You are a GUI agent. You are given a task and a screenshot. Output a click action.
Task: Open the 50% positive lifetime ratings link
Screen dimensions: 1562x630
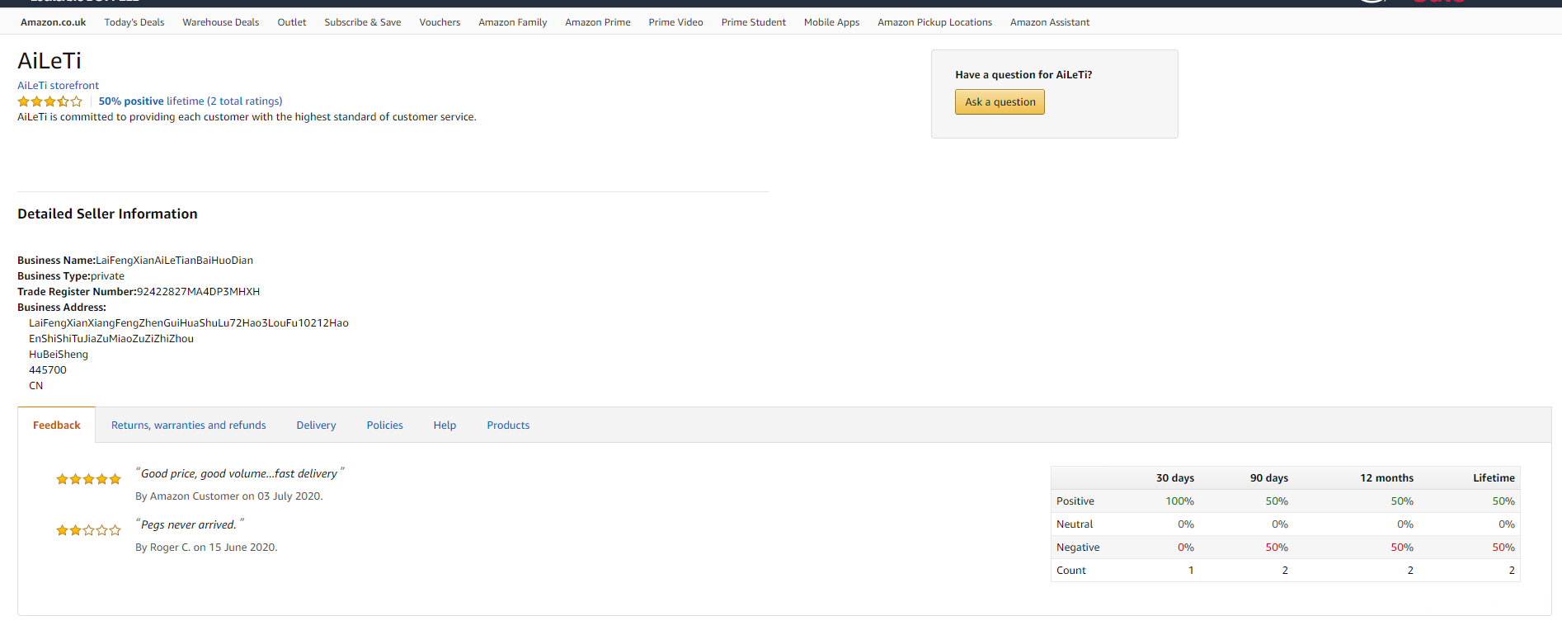pyautogui.click(x=190, y=101)
